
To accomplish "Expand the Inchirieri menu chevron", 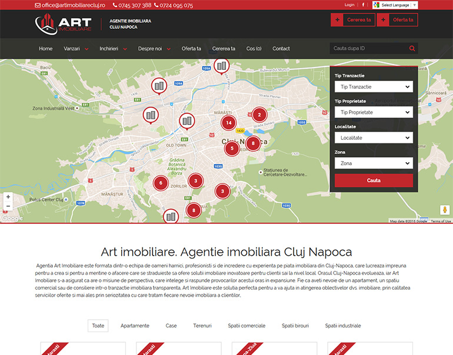I will [x=125, y=49].
